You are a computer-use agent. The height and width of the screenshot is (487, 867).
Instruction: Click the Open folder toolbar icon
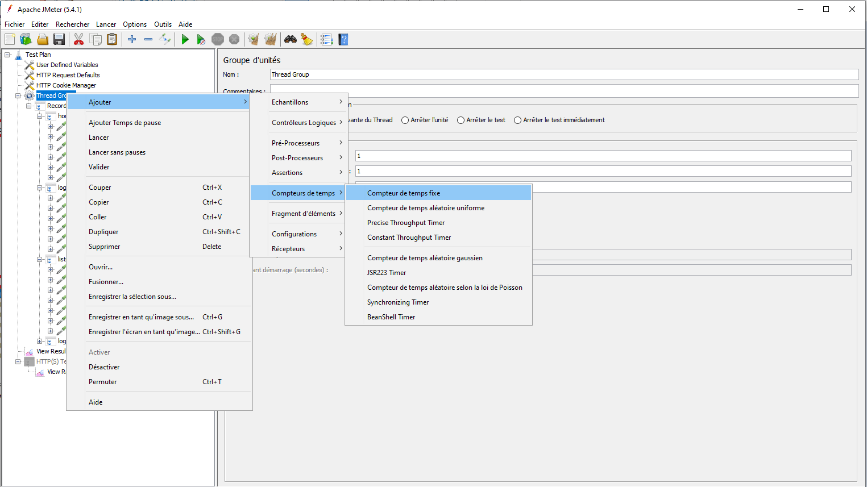click(43, 39)
